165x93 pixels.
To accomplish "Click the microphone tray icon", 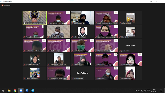I will click(x=139, y=91).
